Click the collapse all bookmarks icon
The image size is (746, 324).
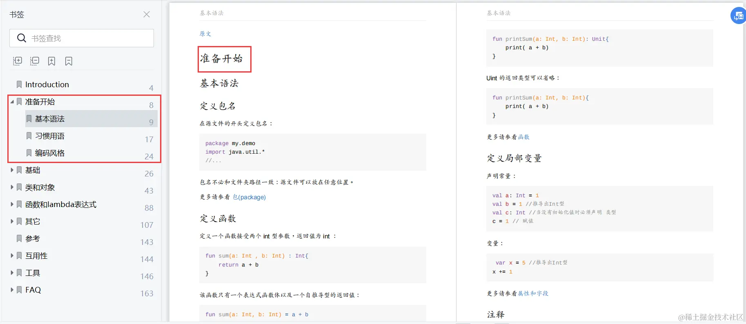click(x=34, y=61)
